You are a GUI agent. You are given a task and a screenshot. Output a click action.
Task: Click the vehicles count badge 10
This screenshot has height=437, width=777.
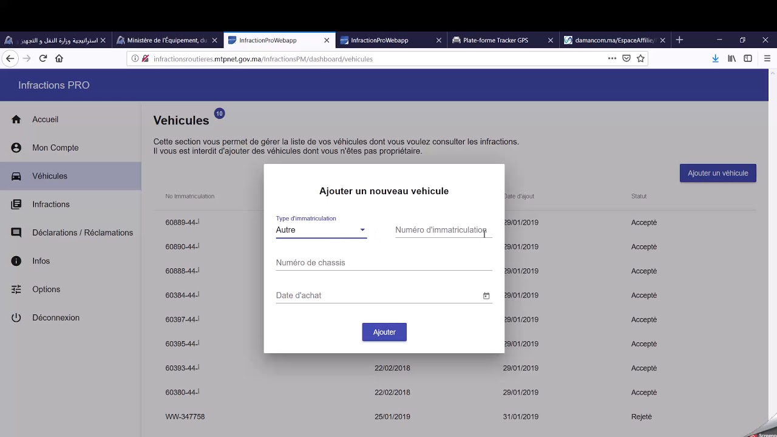pyautogui.click(x=219, y=113)
